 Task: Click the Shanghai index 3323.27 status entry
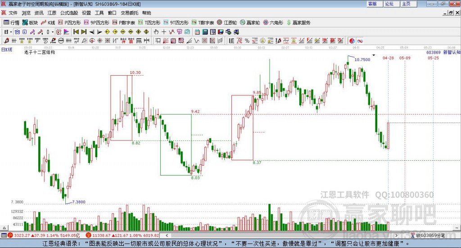pyautogui.click(x=44, y=235)
